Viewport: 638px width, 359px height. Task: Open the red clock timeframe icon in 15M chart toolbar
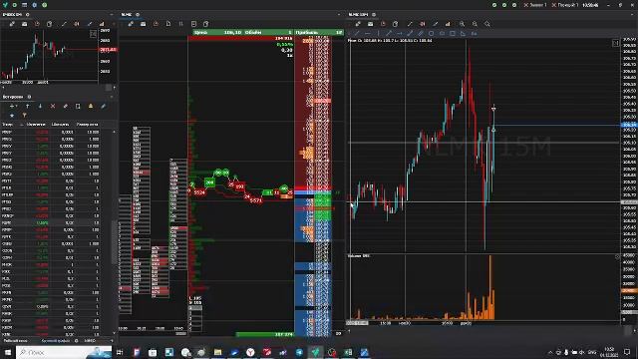(383, 24)
